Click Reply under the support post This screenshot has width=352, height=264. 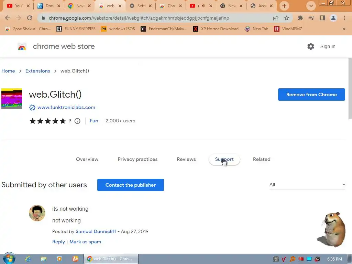coord(58,242)
